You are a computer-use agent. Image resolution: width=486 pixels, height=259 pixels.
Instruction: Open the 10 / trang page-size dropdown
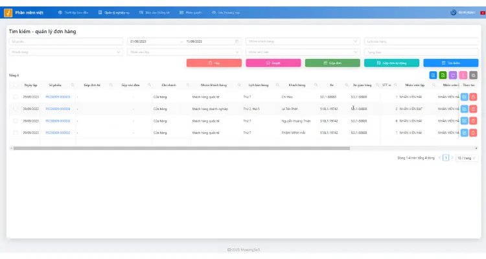click(466, 158)
